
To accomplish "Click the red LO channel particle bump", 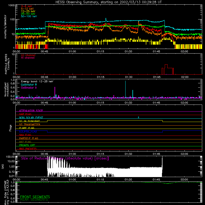I will pos(168,69).
